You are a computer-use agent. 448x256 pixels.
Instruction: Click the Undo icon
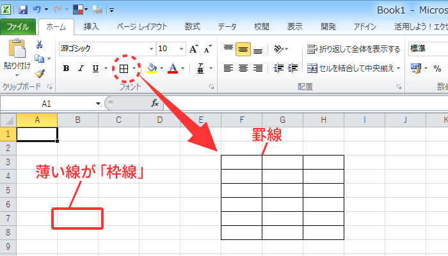[37, 10]
